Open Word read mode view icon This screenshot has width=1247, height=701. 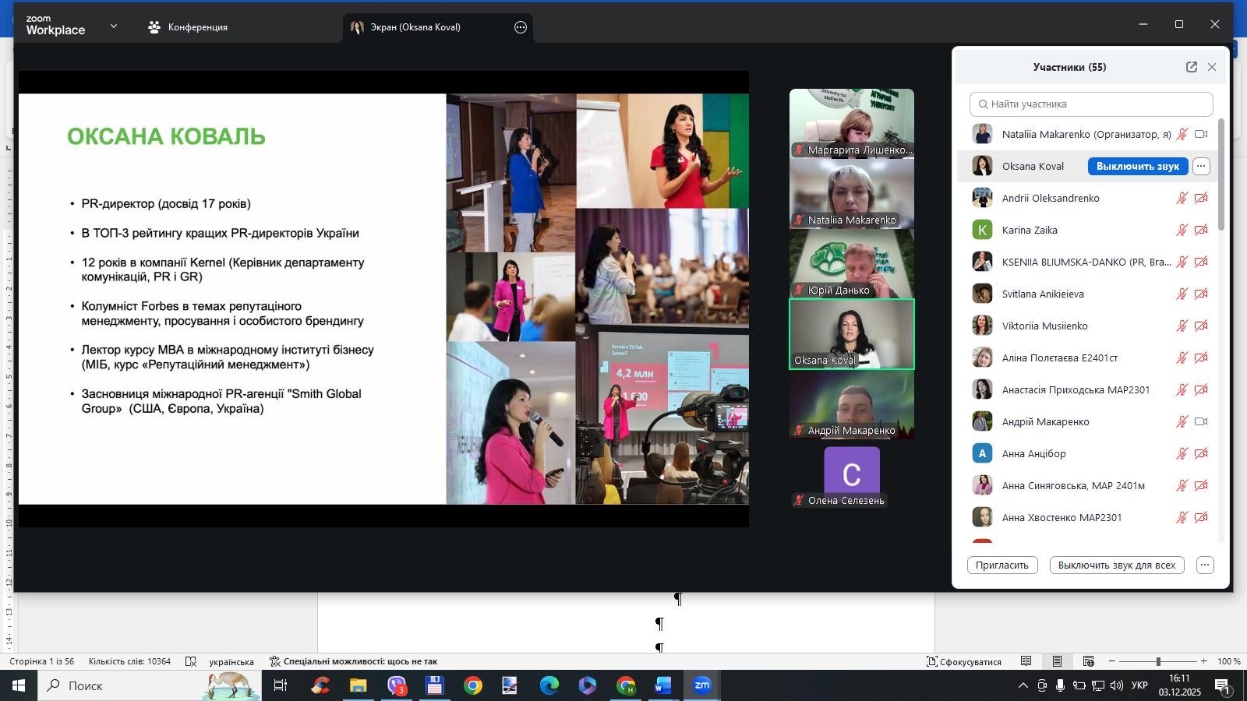pos(1026,661)
